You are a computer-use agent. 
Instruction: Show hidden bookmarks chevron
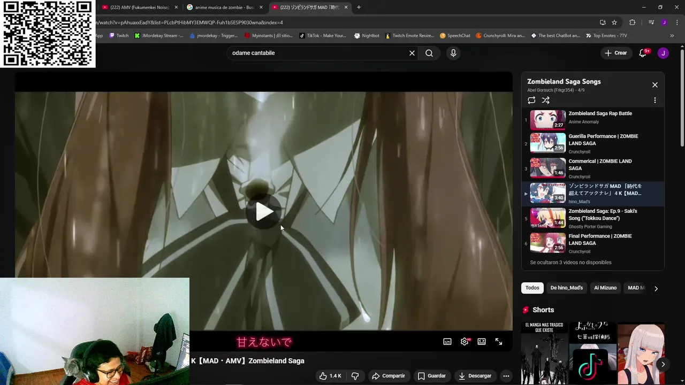point(672,36)
